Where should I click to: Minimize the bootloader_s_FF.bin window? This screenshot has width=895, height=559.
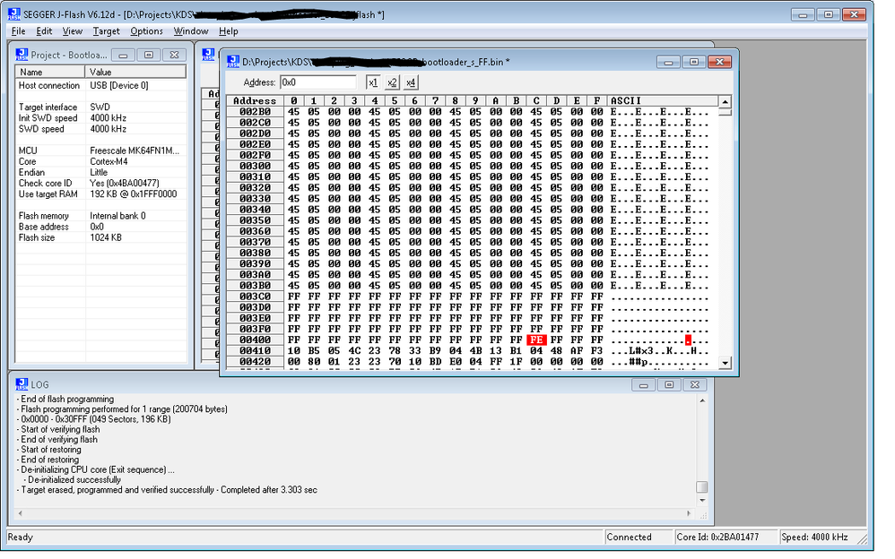pyautogui.click(x=668, y=62)
